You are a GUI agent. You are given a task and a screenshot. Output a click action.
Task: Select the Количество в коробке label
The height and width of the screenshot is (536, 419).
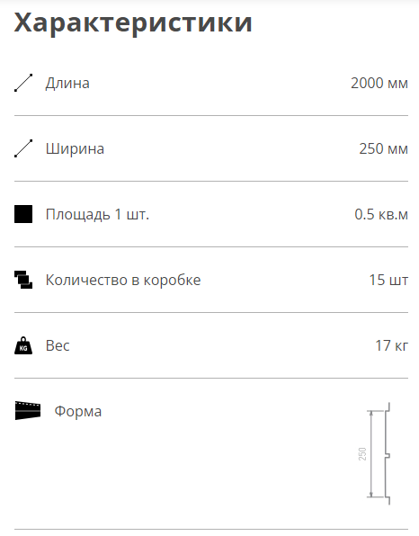(x=123, y=280)
